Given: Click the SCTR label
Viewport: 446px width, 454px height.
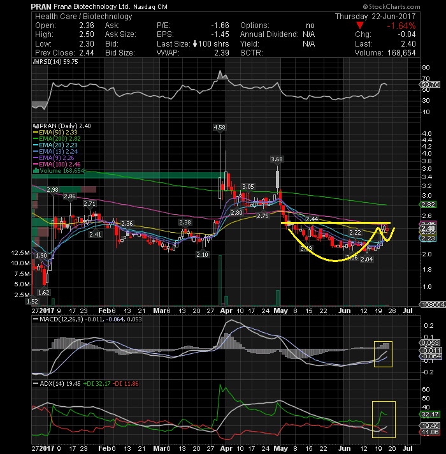Looking at the screenshot, I should (x=251, y=53).
